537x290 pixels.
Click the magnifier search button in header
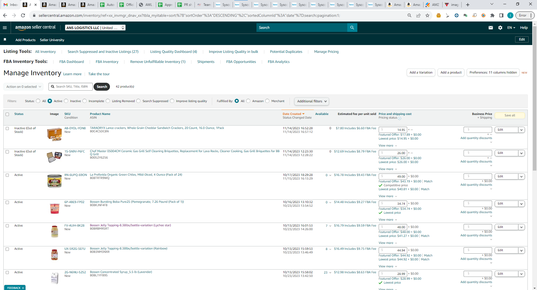pyautogui.click(x=352, y=28)
